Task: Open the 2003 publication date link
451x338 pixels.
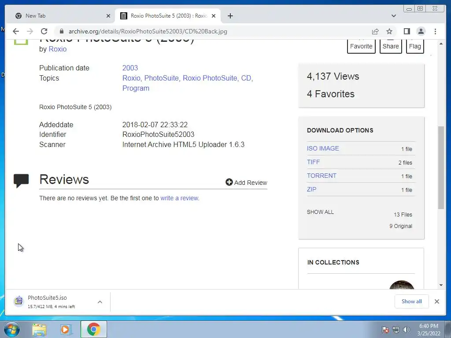Action: [x=130, y=68]
